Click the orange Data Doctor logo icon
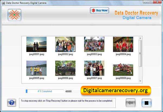 pos(14,15)
